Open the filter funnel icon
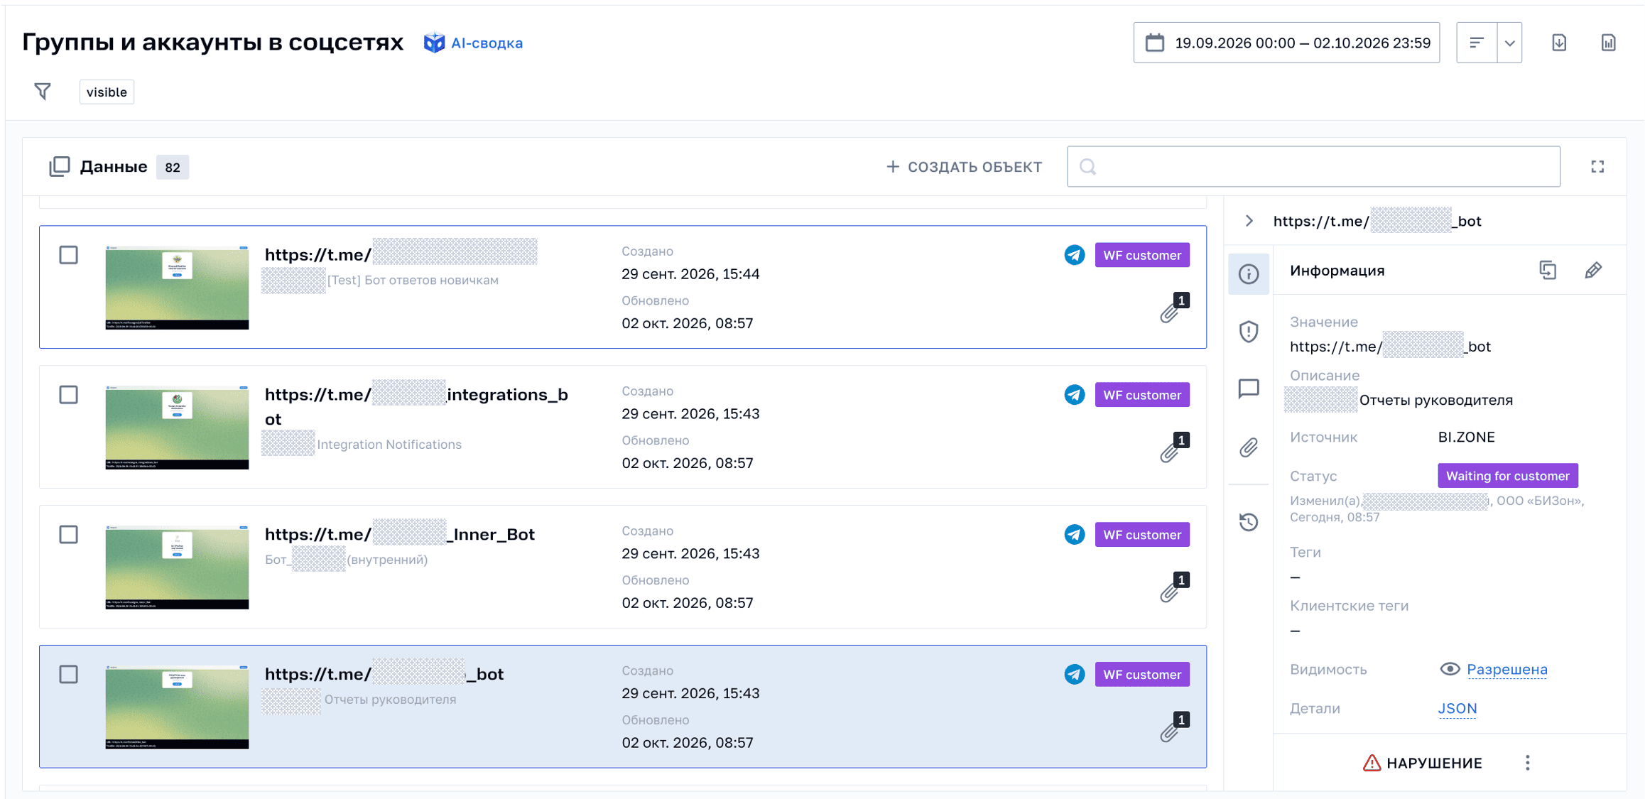Image resolution: width=1645 pixels, height=799 pixels. (x=43, y=91)
